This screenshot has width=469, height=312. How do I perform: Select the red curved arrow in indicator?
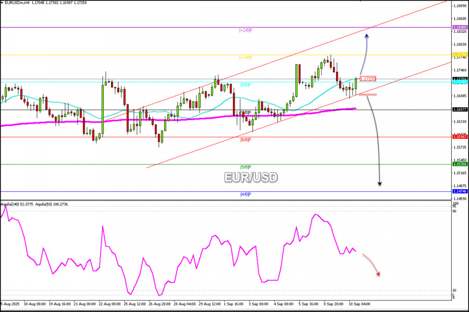click(x=372, y=265)
